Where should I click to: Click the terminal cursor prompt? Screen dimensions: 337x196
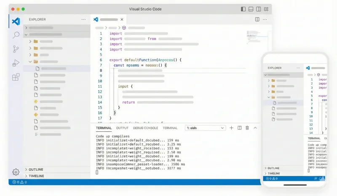(x=97, y=172)
